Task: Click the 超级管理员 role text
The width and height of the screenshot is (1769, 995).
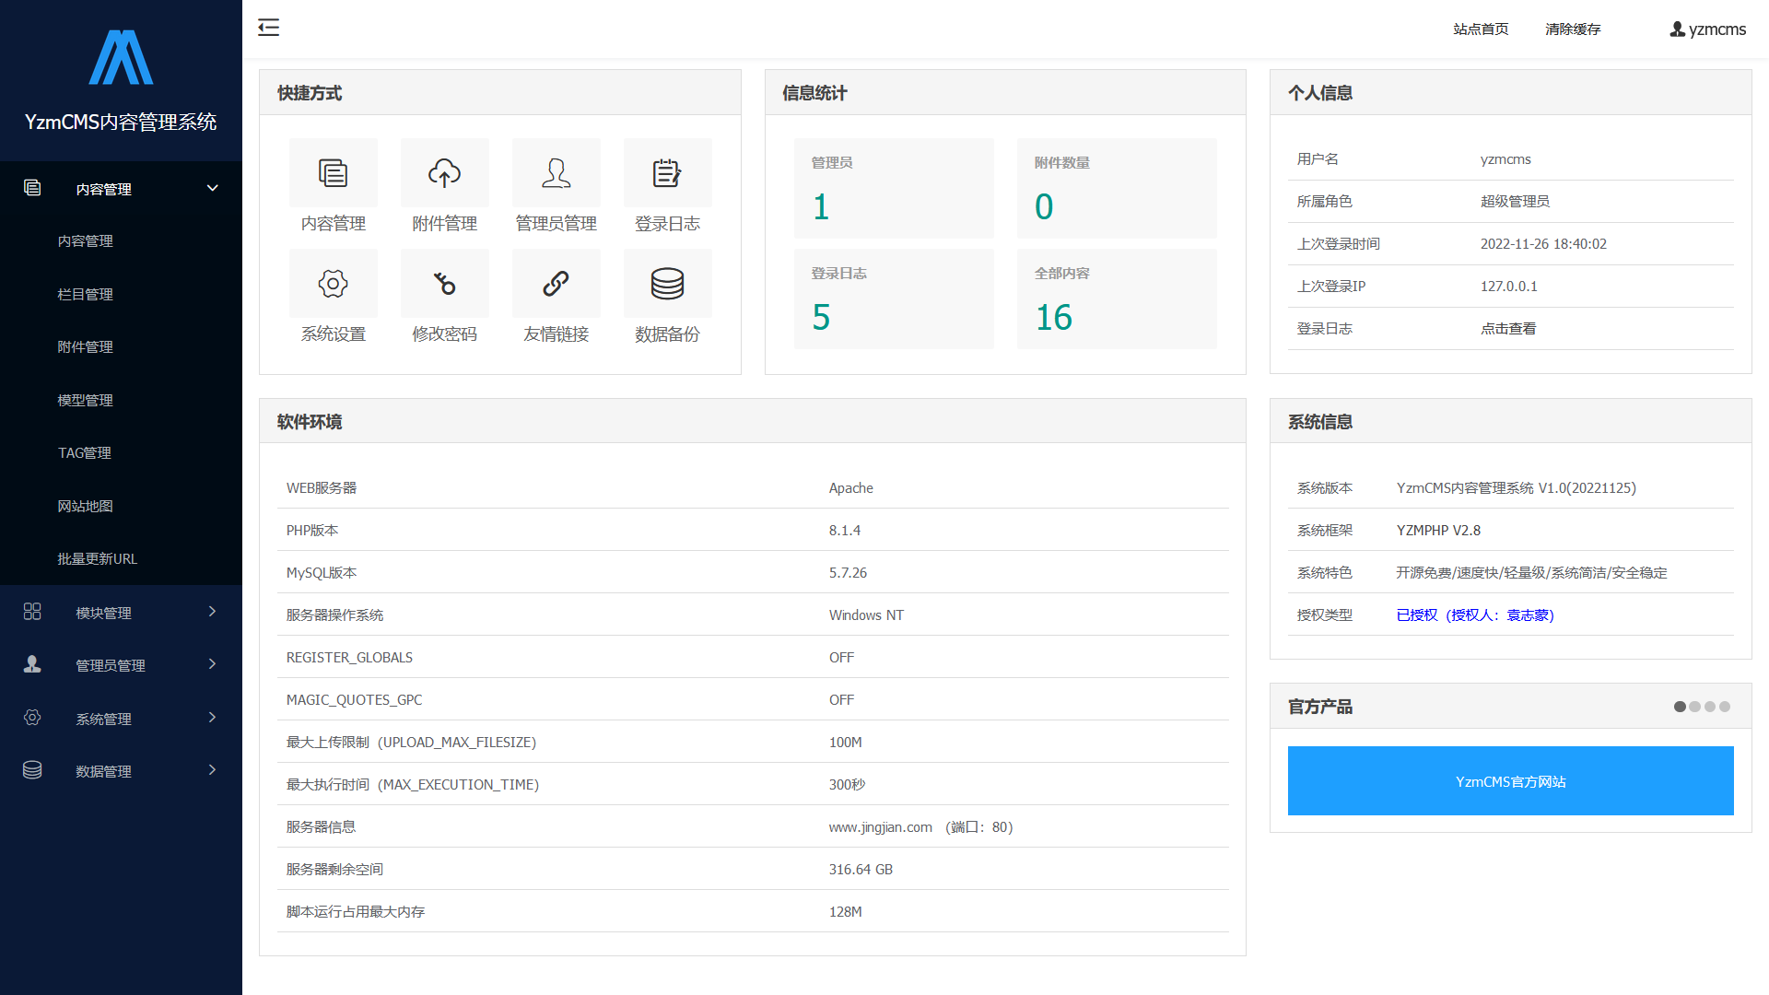Action: 1515,202
